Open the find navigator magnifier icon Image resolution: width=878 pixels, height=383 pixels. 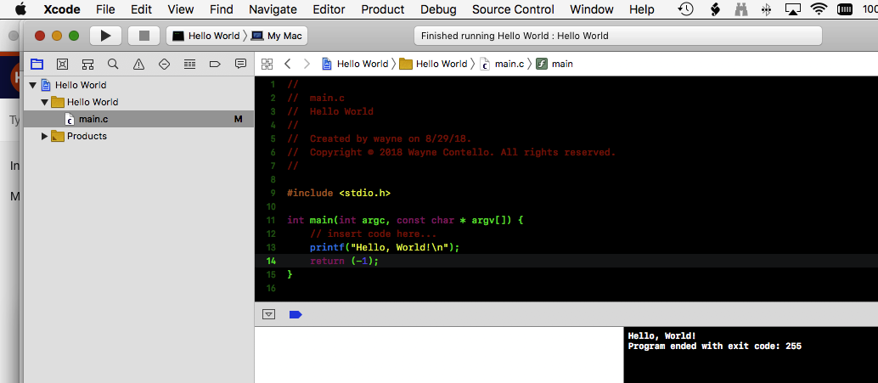click(x=113, y=64)
